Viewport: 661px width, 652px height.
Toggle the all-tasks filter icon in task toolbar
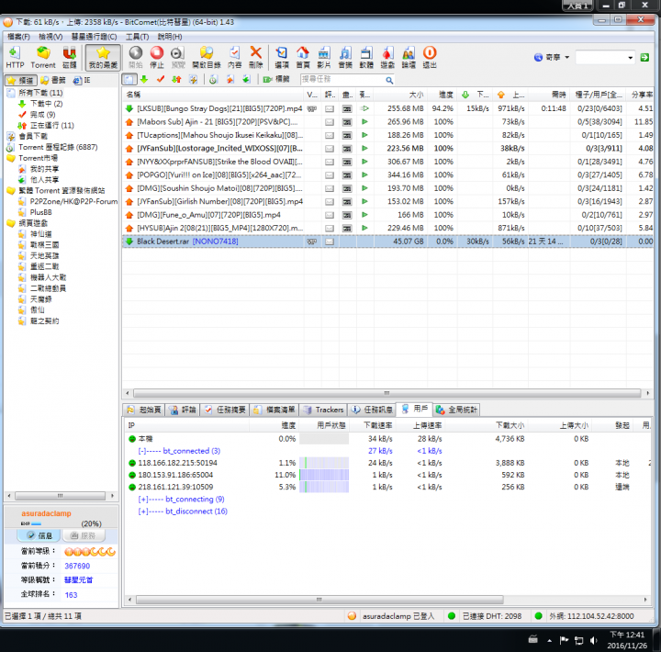(129, 79)
